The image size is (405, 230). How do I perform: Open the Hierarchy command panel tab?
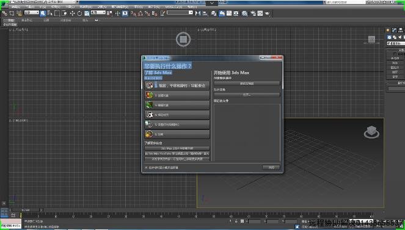coord(400,30)
